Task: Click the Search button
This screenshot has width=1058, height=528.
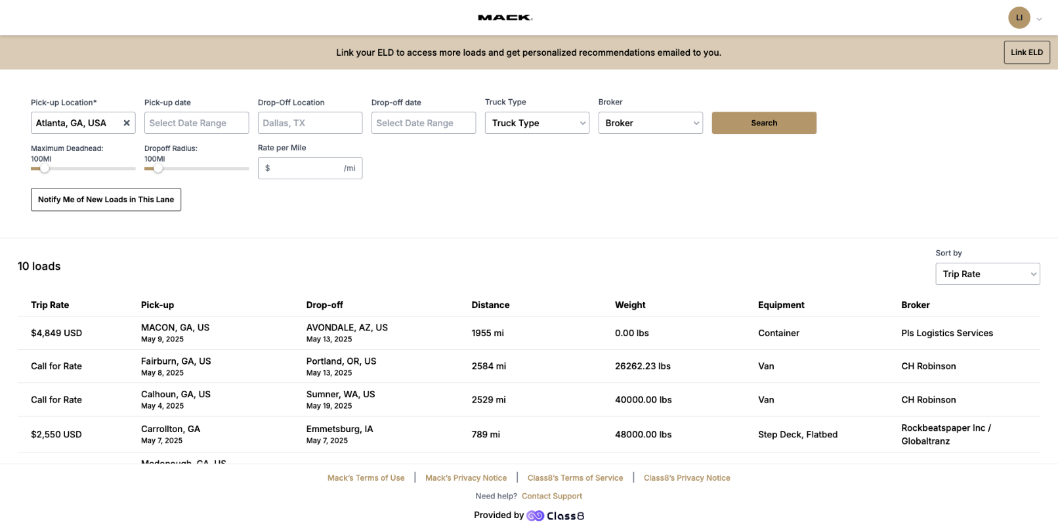Action: [x=764, y=123]
